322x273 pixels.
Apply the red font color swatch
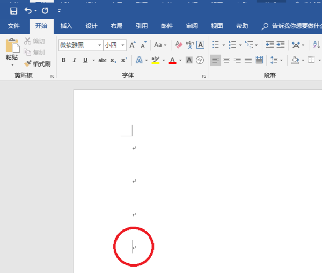(x=172, y=60)
